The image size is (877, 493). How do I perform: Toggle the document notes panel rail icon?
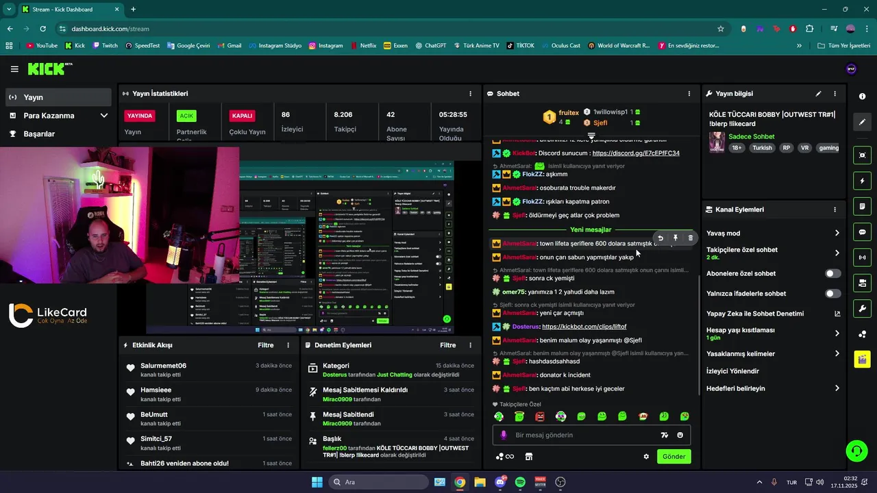863,206
